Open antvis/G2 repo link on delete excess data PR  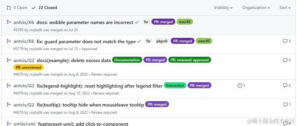pyautogui.click(x=24, y=60)
